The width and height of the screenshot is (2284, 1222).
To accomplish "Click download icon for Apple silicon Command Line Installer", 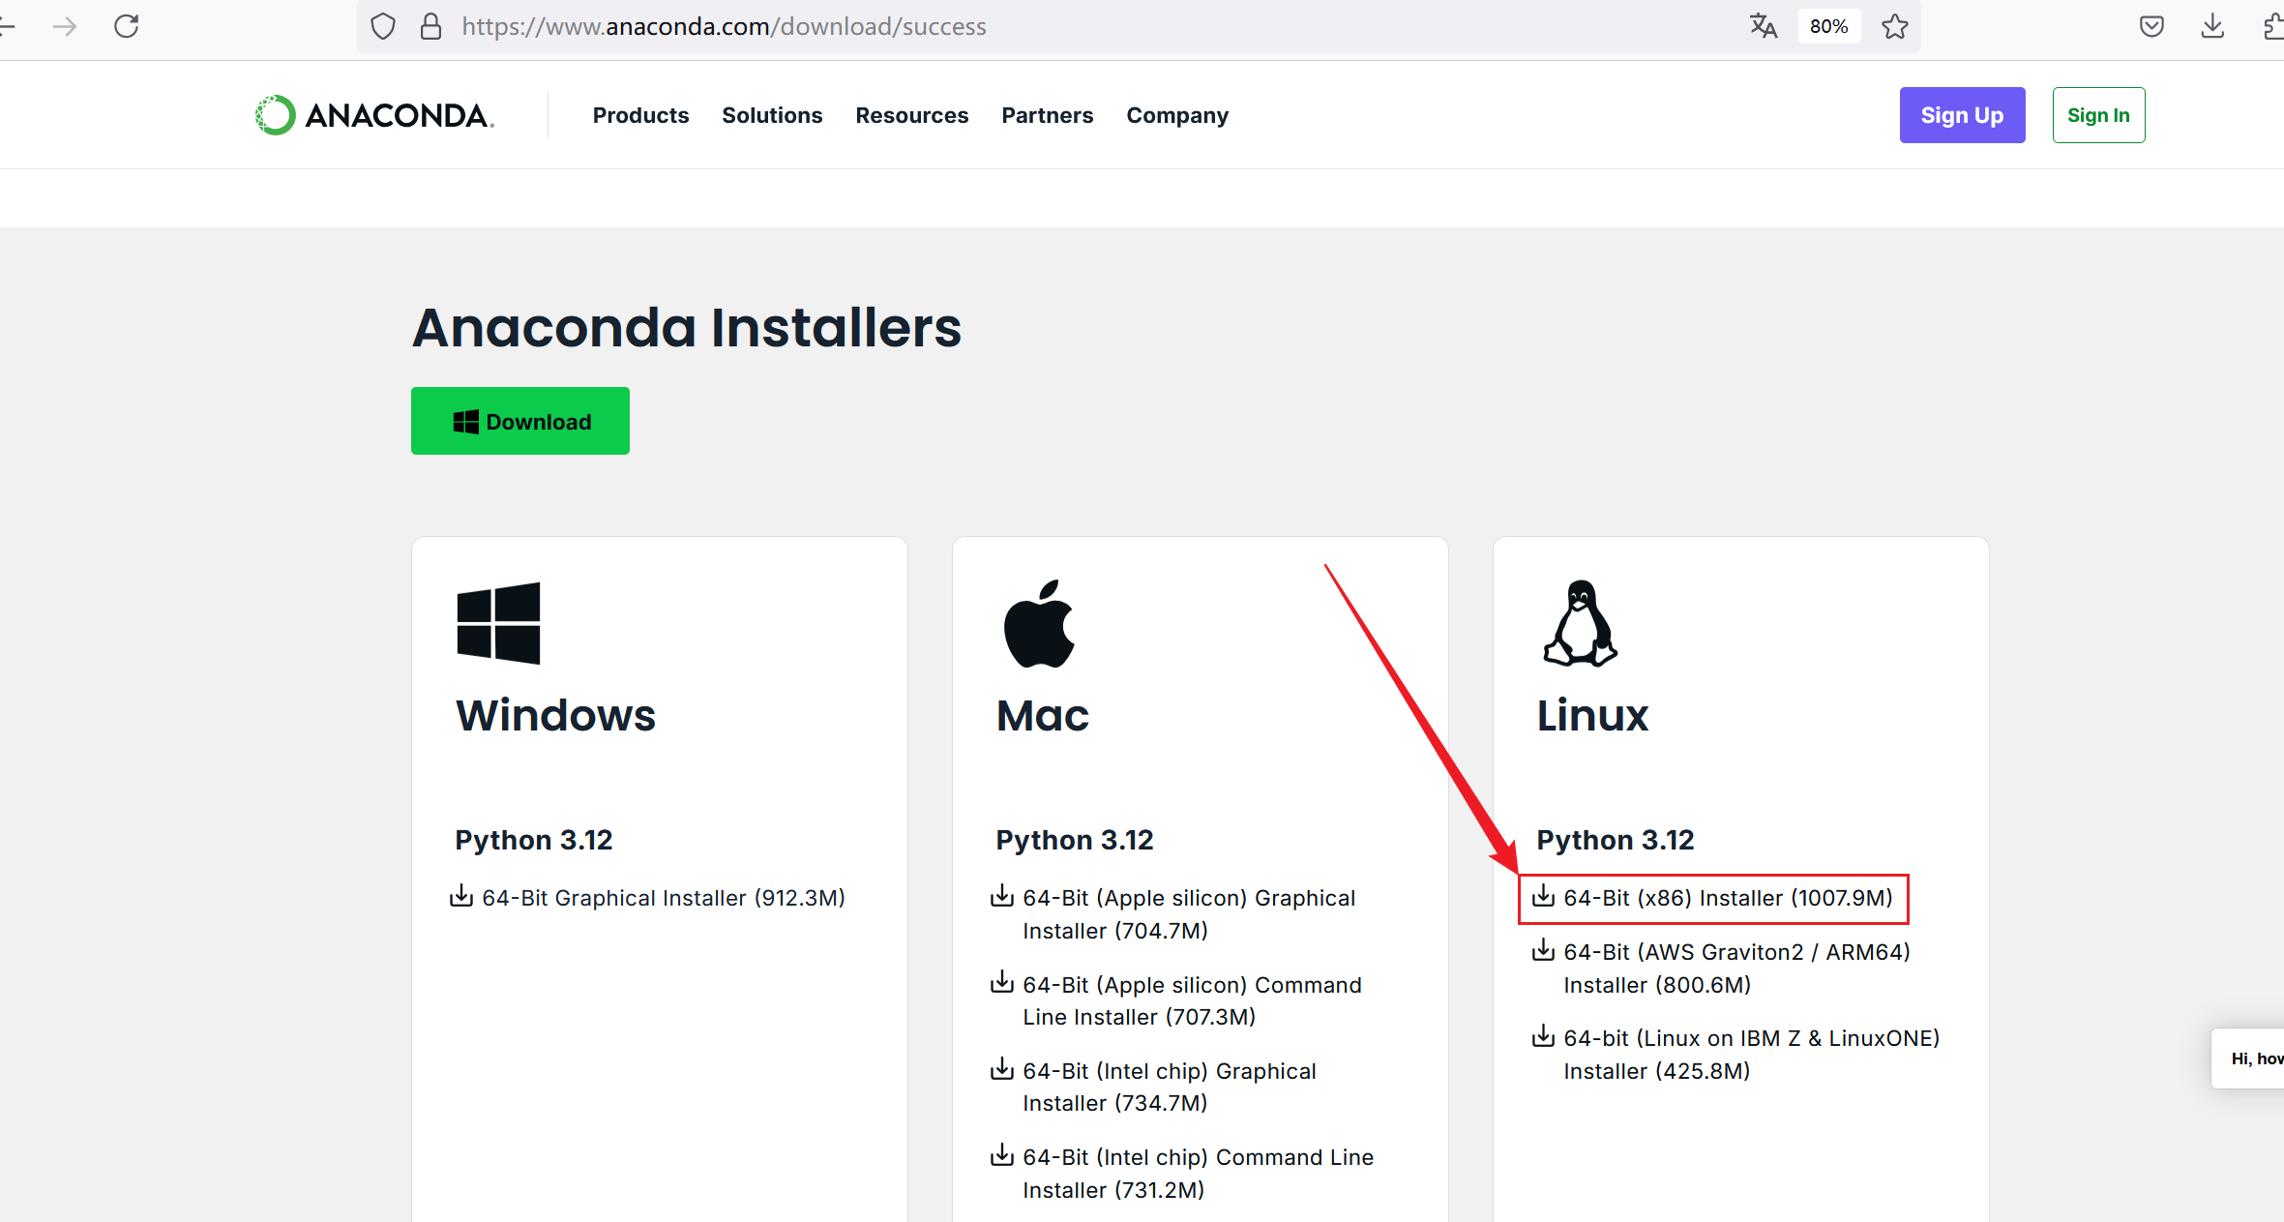I will coord(1002,982).
